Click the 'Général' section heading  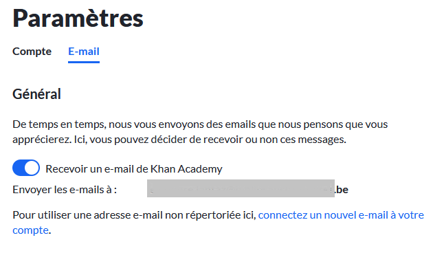point(36,94)
